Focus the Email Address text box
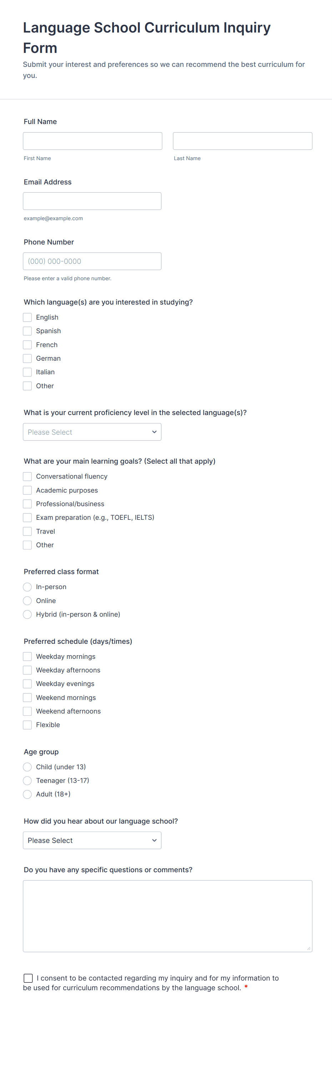This screenshot has width=332, height=1066. click(x=92, y=201)
